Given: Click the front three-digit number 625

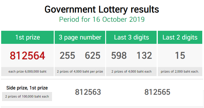Looking at the screenshot, I should click(x=92, y=55).
